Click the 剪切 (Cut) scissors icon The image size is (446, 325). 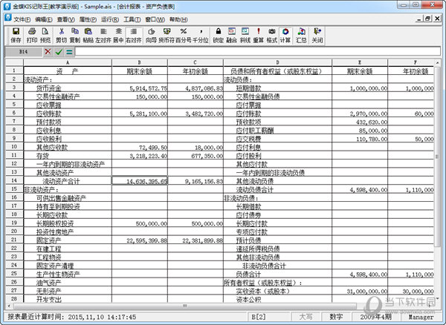[x=61, y=36]
